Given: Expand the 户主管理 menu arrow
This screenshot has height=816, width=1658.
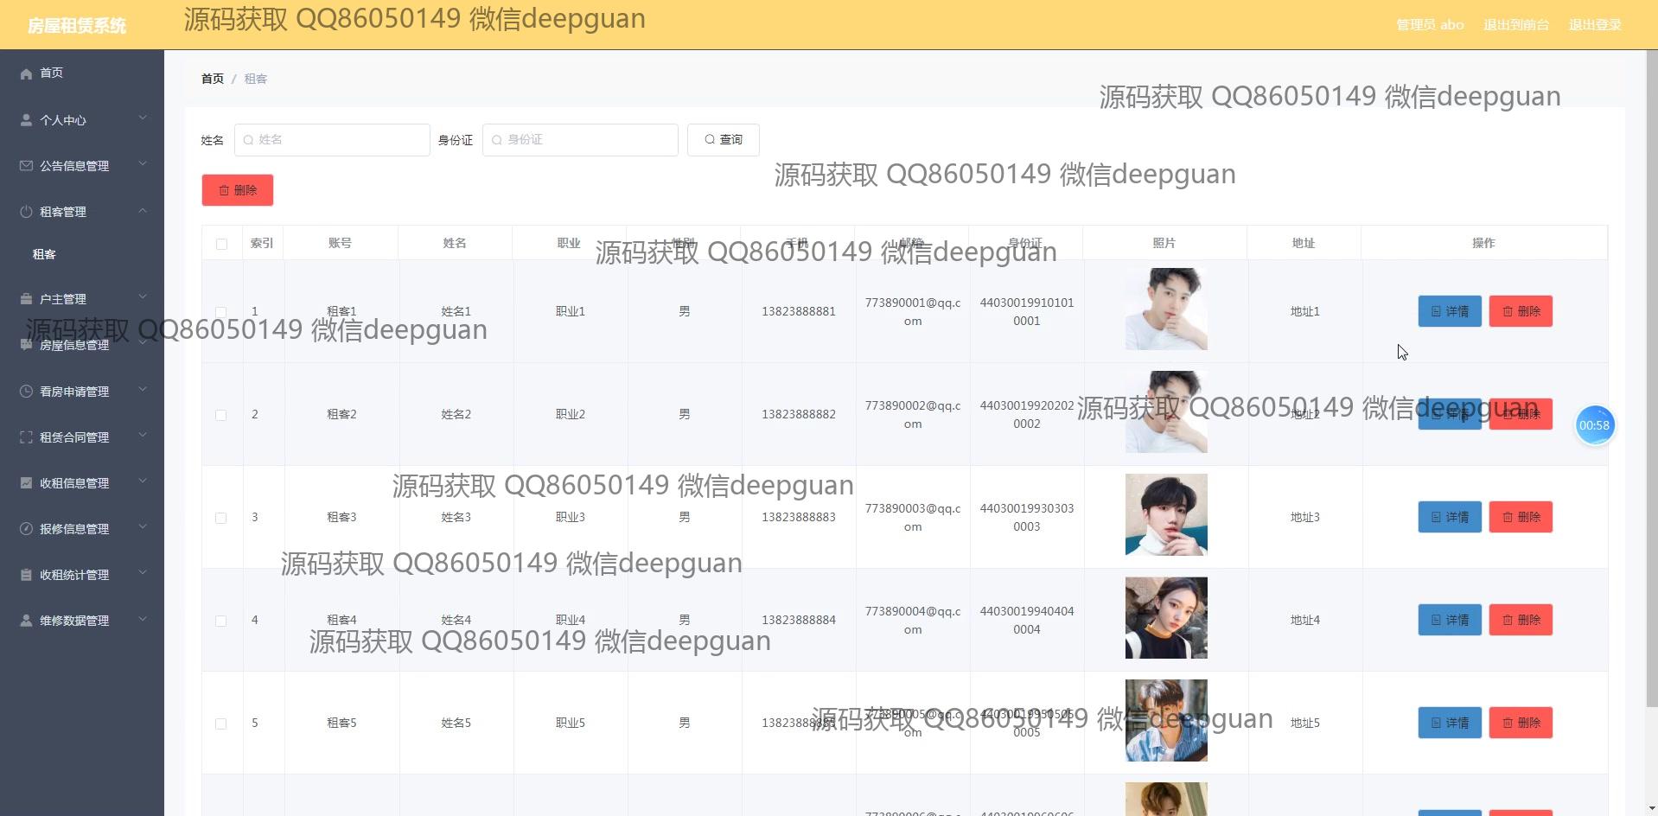Looking at the screenshot, I should [x=143, y=297].
